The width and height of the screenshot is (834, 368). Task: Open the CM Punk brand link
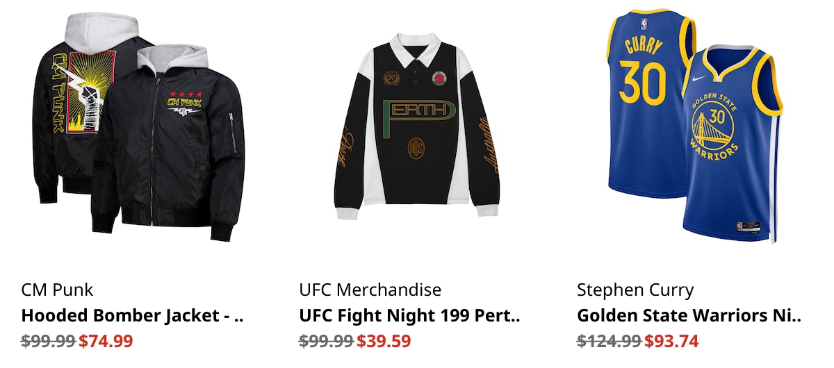[x=57, y=290]
